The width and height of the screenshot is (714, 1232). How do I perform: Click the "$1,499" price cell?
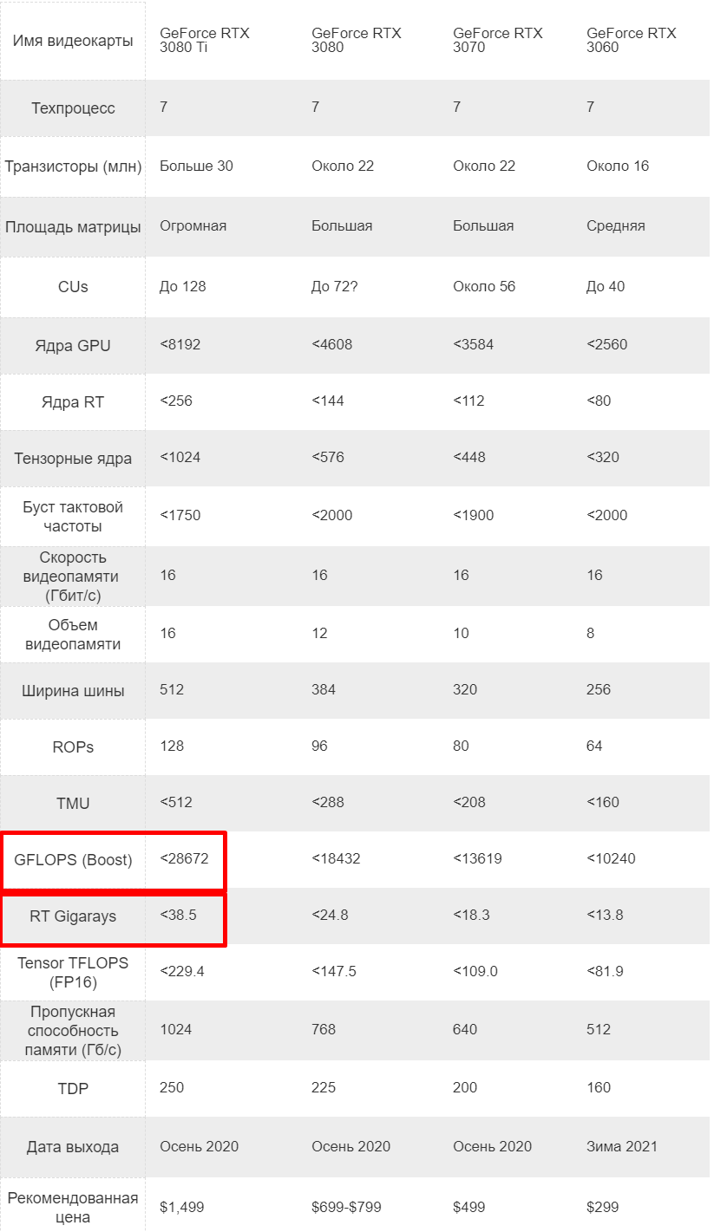click(182, 1207)
